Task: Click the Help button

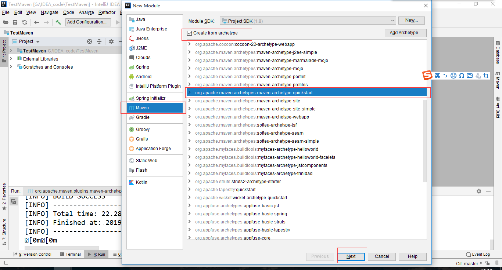Action: point(413,256)
